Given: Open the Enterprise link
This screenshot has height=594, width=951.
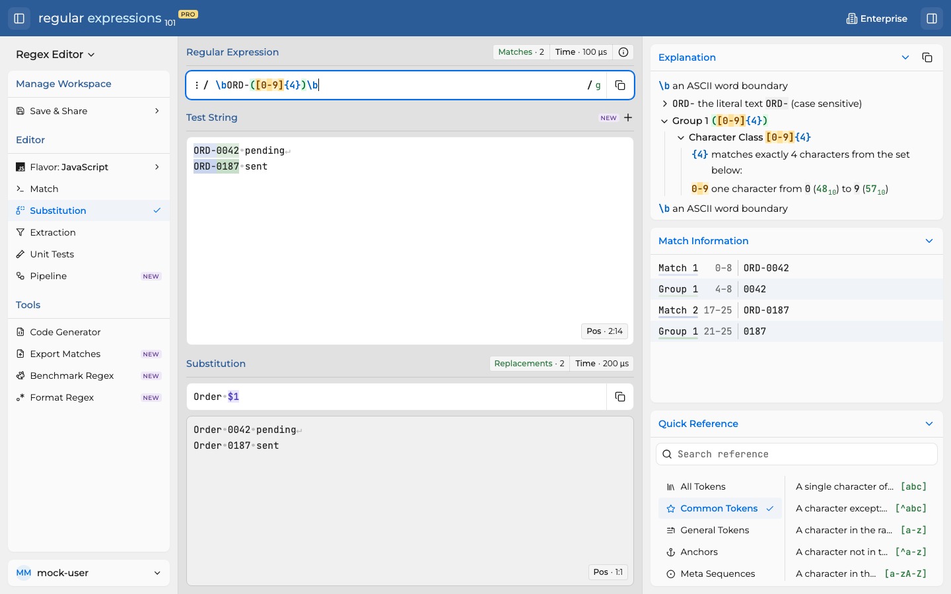Looking at the screenshot, I should coord(877,18).
